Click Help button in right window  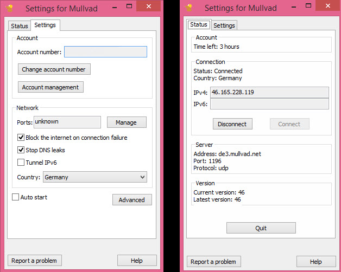point(316,262)
